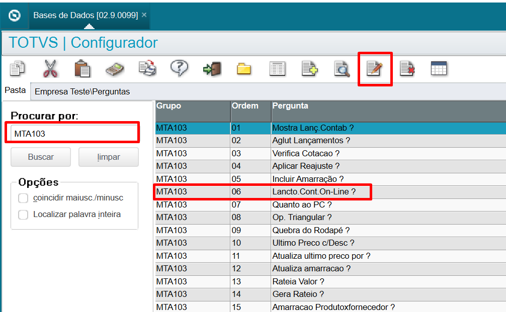Screen dimensions: 506x312
Task: Open the help question mark icon
Action: 180,68
